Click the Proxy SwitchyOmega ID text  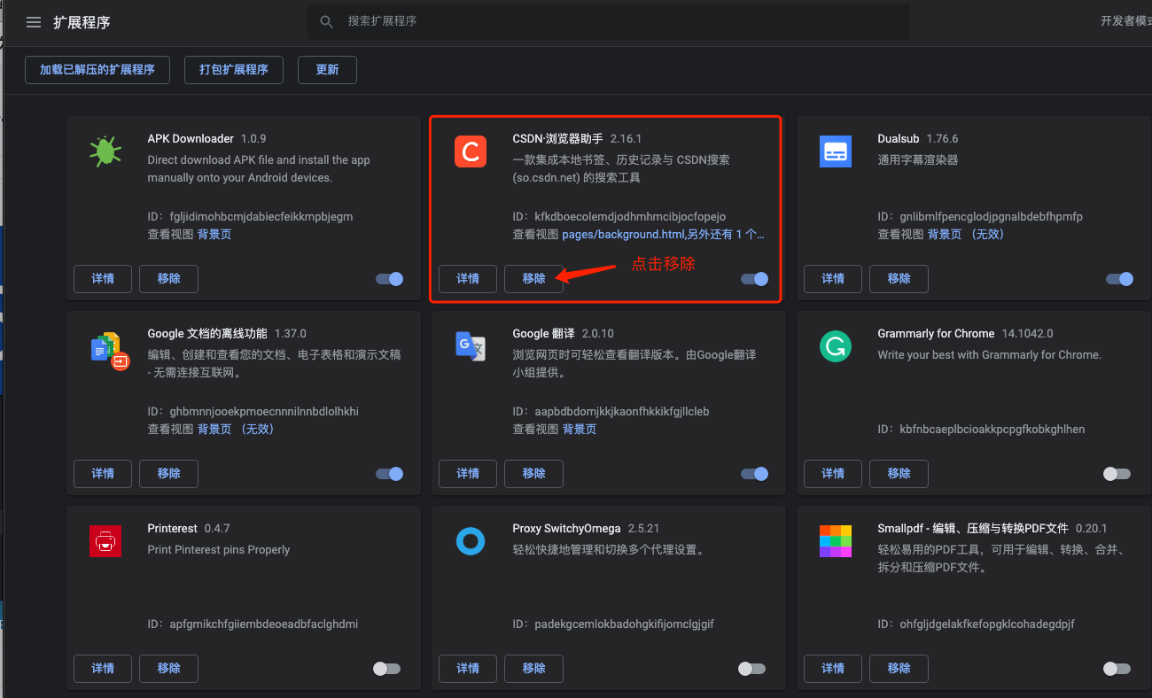[x=613, y=624]
